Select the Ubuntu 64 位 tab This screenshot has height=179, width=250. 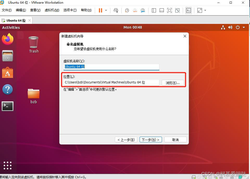(x=16, y=20)
